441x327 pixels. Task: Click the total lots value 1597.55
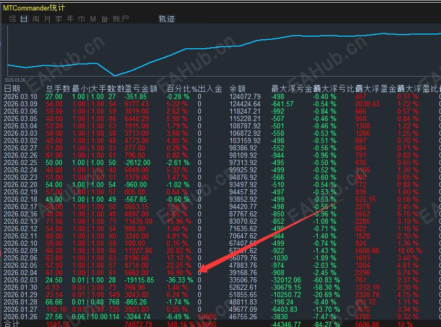click(x=58, y=324)
